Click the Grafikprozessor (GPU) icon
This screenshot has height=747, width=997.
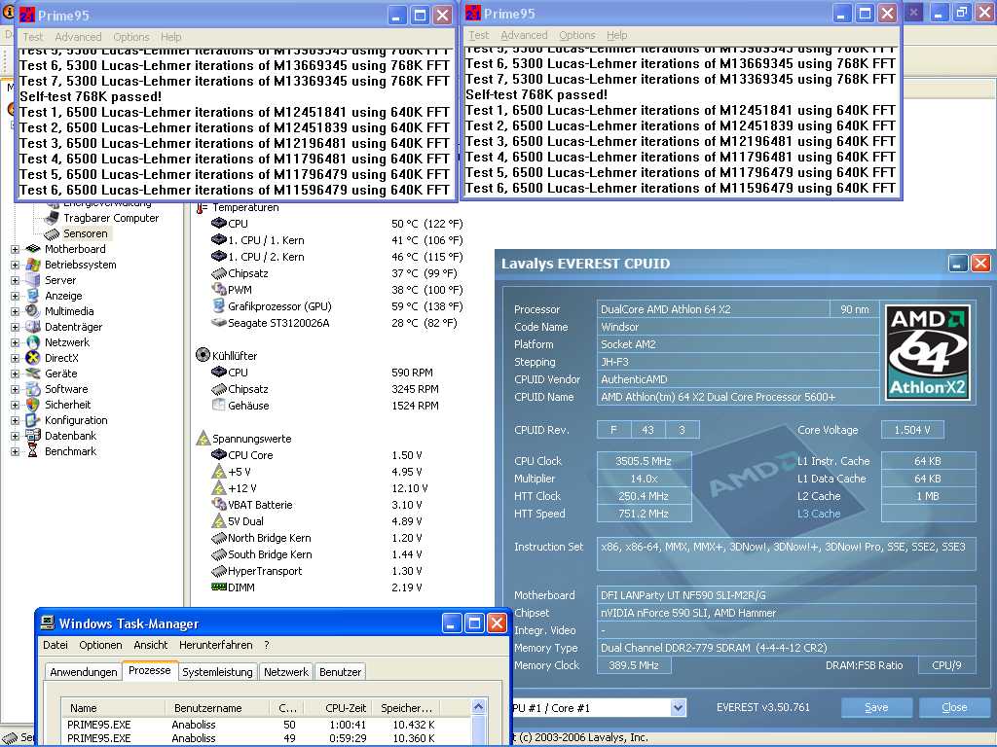[x=219, y=306]
